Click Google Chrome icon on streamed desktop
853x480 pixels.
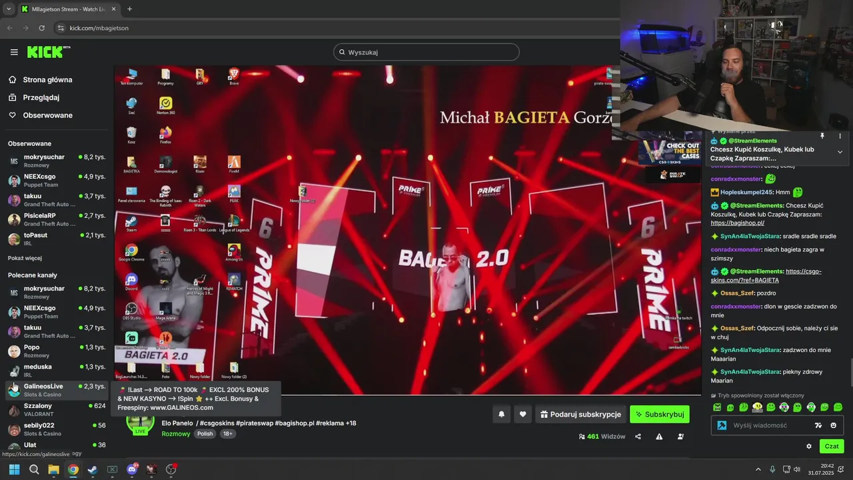[131, 252]
